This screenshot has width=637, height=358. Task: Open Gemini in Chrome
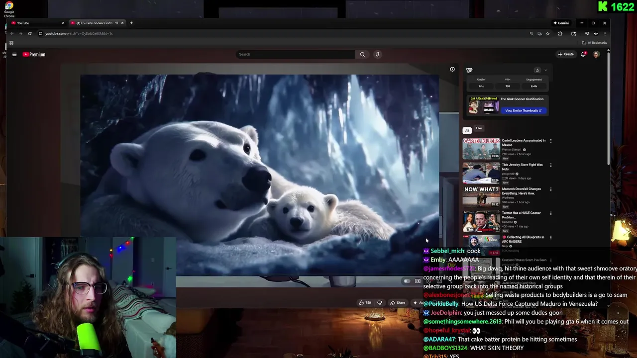coord(561,23)
